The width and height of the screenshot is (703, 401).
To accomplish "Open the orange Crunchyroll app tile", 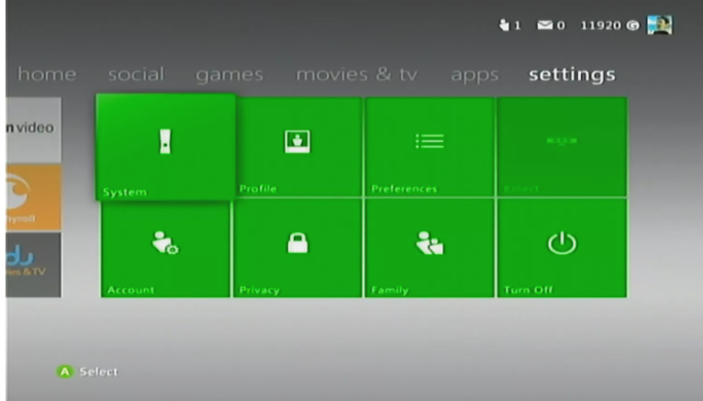I will (34, 197).
